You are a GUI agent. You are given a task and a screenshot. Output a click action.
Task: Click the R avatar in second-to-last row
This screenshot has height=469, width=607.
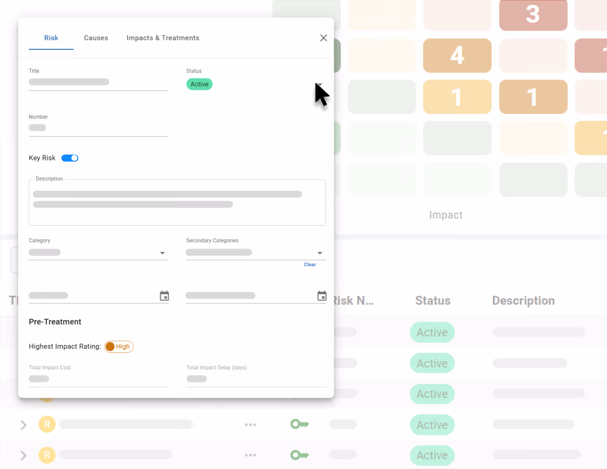click(47, 425)
